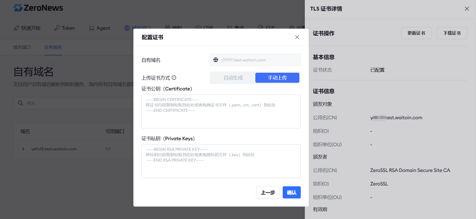Click the 上一步 button
The width and height of the screenshot is (476, 219).
coord(268,193)
